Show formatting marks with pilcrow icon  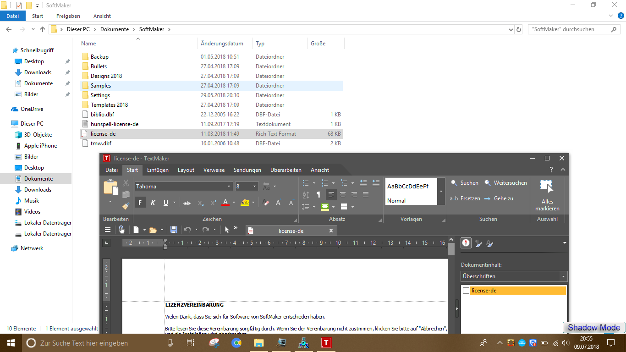tap(318, 194)
